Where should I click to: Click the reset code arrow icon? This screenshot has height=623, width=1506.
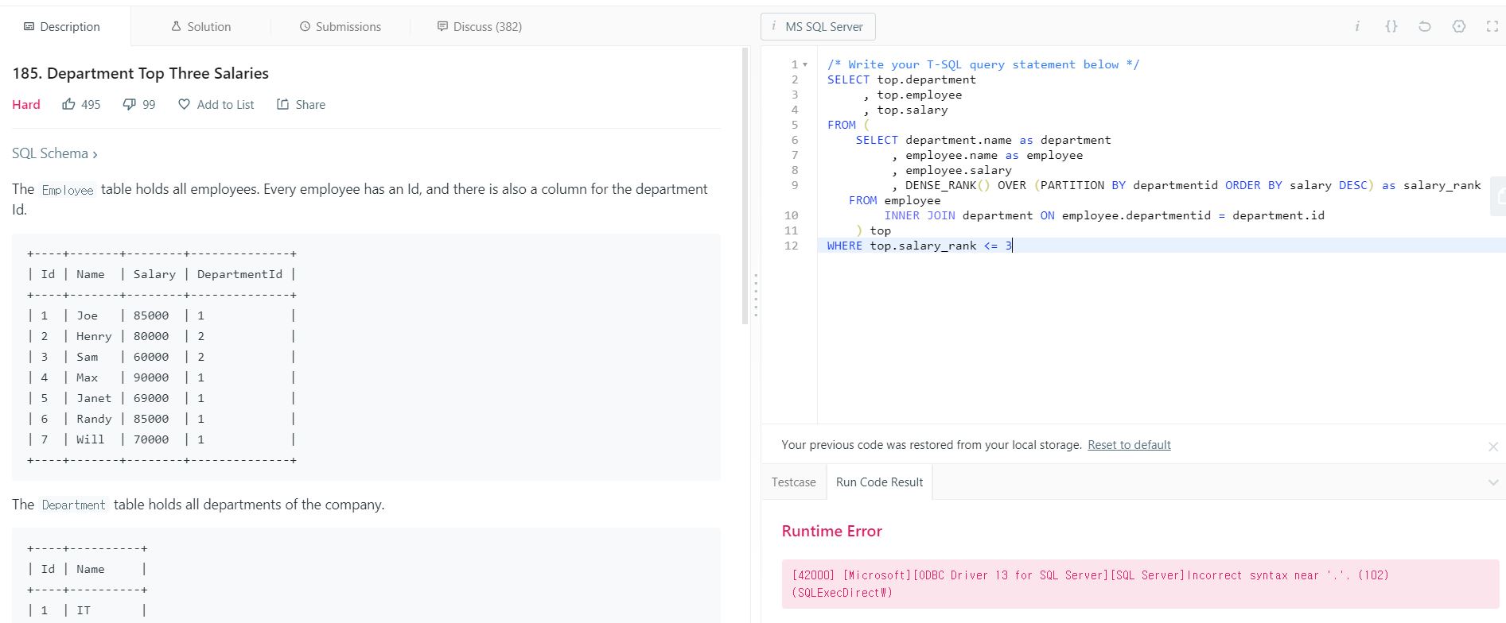click(1424, 26)
